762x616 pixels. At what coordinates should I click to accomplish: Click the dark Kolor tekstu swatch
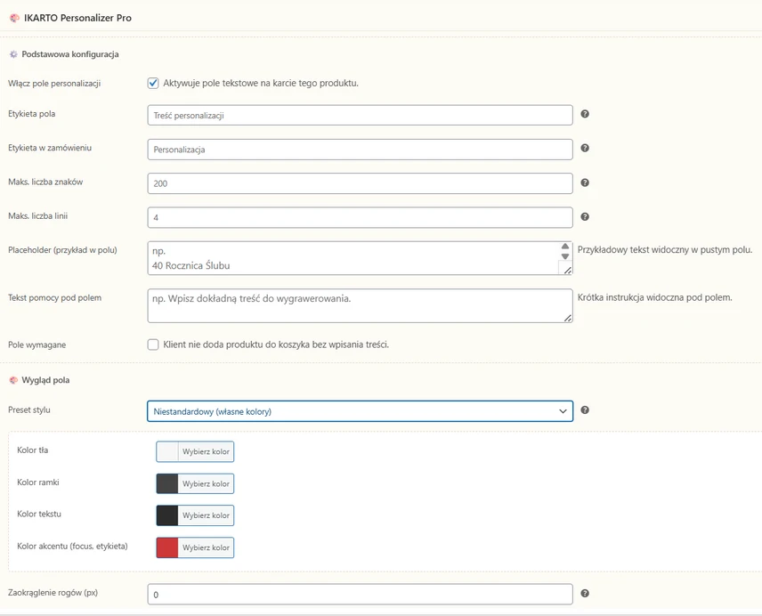167,515
